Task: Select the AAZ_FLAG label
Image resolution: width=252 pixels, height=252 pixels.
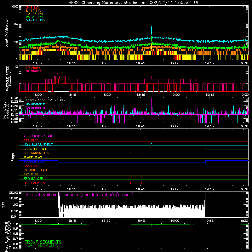Action: click(x=31, y=174)
